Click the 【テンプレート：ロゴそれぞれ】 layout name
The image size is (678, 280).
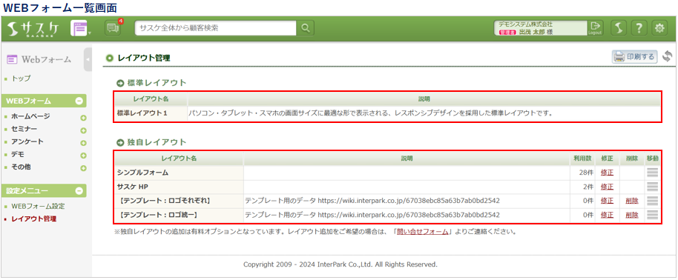pyautogui.click(x=165, y=201)
